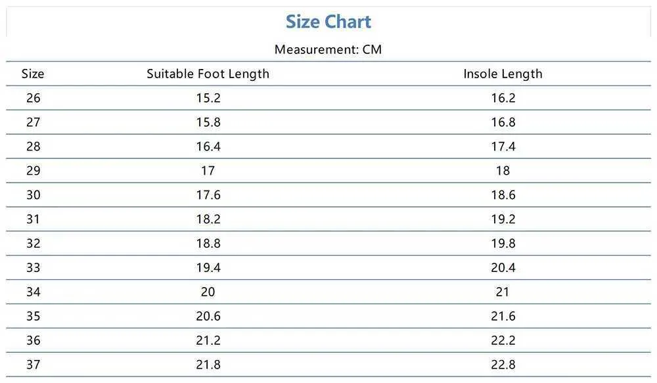Select size 26 row label
This screenshot has height=383, width=657.
pos(33,98)
